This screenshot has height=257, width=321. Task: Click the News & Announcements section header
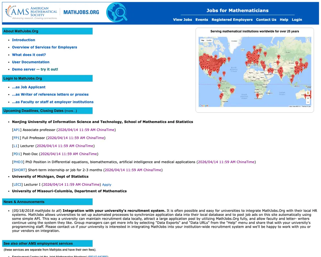click(x=47, y=202)
